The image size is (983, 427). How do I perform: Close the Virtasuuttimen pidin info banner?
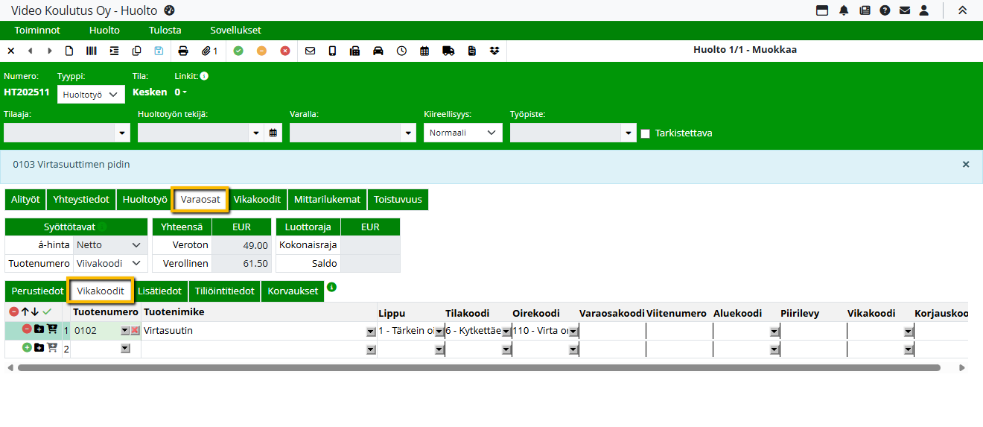(966, 165)
